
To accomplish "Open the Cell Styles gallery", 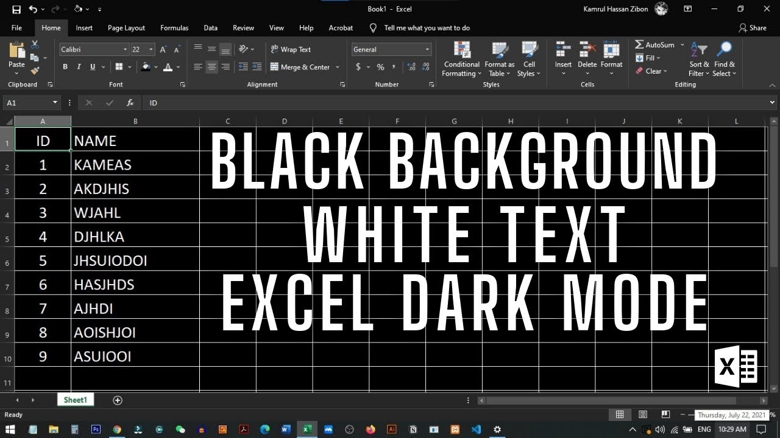I will click(529, 60).
